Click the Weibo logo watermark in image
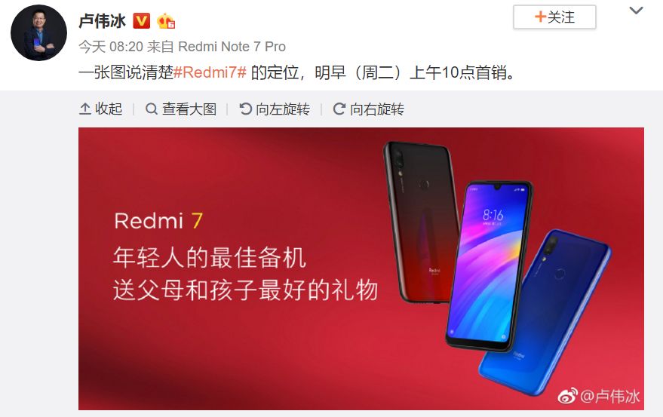663x417 pixels. [x=567, y=397]
